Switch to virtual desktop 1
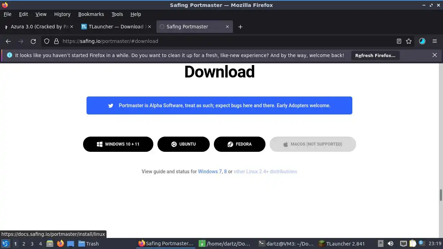 (x=15, y=244)
